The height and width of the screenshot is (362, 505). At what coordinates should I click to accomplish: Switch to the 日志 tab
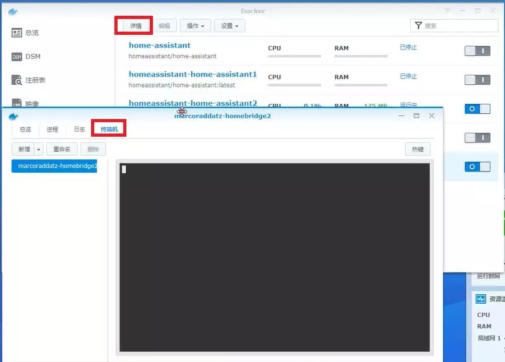pos(79,129)
